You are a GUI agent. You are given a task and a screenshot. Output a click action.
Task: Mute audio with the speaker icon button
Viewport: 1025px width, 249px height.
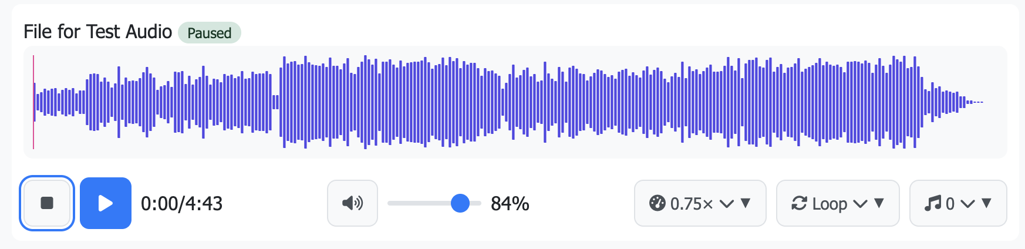pyautogui.click(x=352, y=203)
